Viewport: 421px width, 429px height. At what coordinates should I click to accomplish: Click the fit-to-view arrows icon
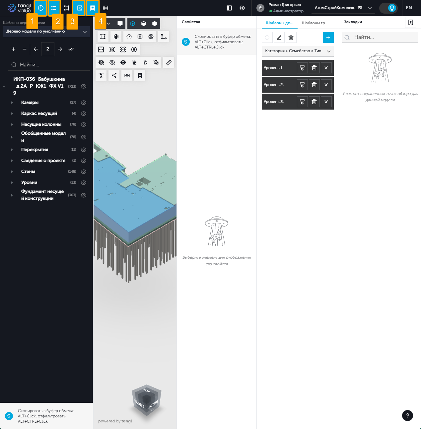tap(101, 49)
